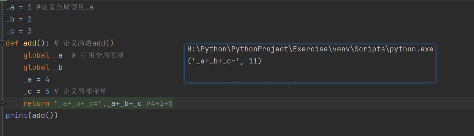The height and width of the screenshot is (136, 474).
Task: Click the global _b statement
Action: (x=43, y=67)
